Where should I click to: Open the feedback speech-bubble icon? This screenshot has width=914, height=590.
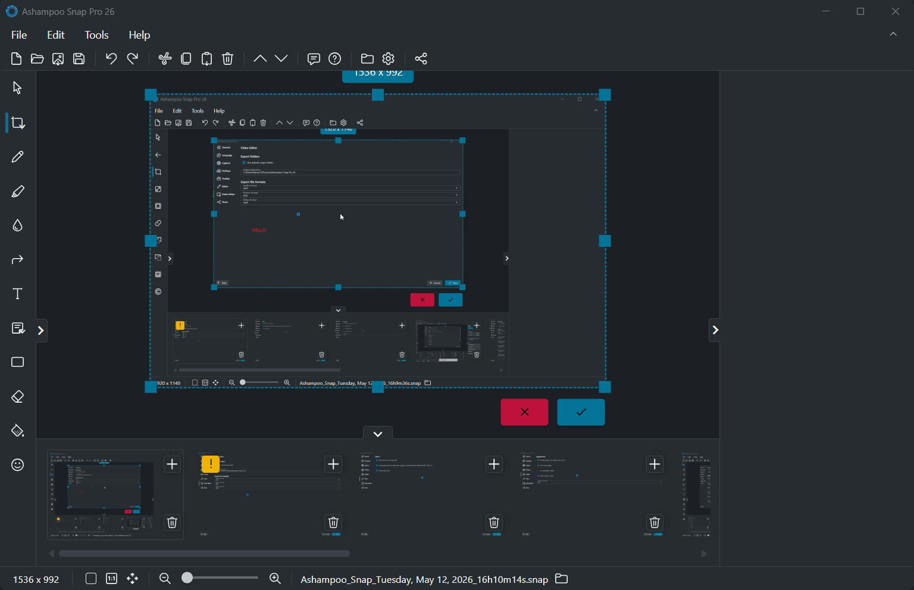314,58
